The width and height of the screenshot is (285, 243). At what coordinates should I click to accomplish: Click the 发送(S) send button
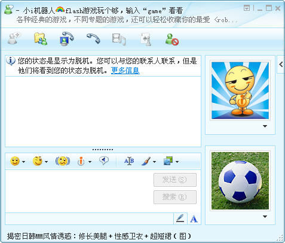(x=175, y=180)
